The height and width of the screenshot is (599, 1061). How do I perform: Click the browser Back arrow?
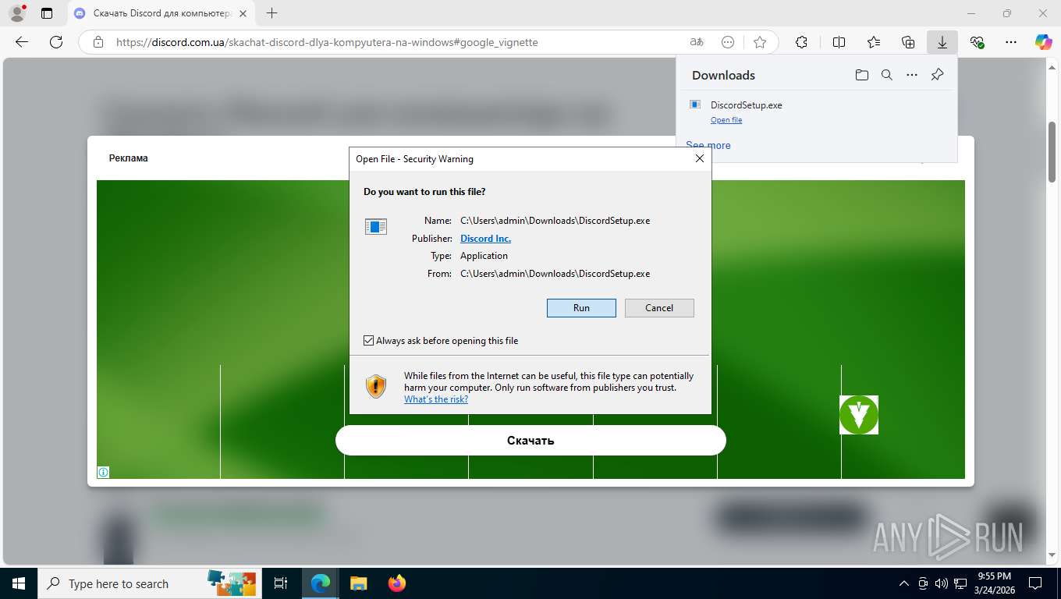[22, 42]
